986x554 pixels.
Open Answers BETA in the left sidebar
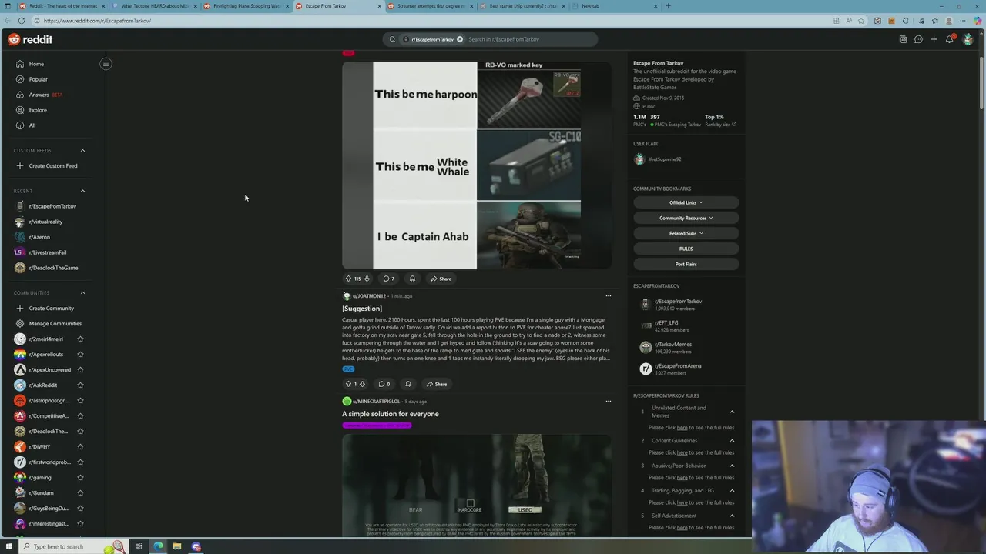coord(39,95)
